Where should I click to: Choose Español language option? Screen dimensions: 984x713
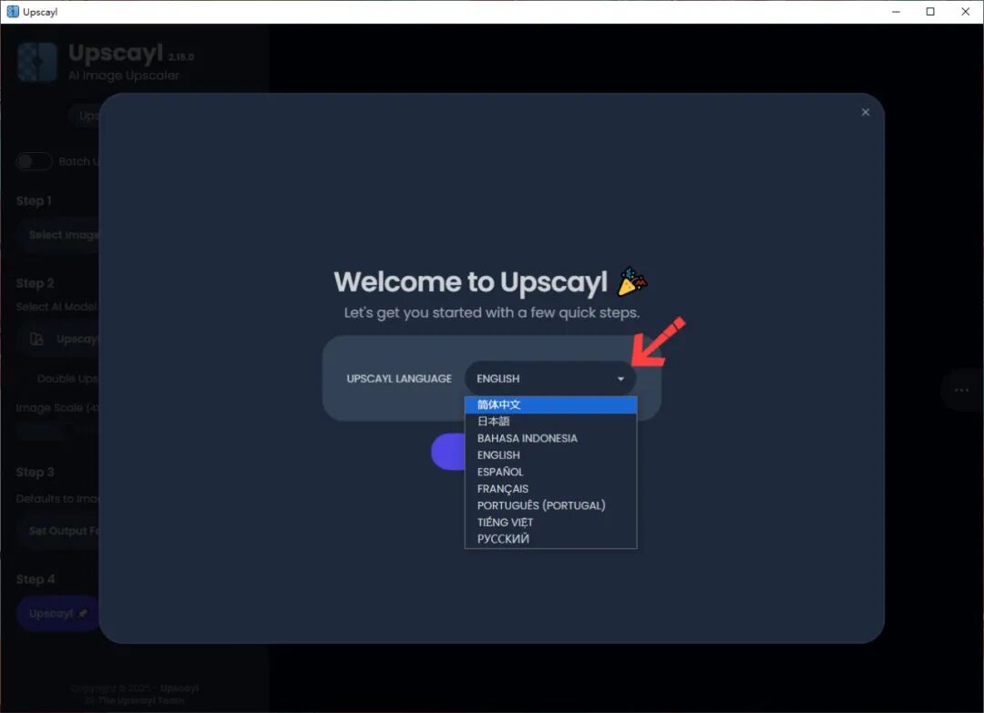click(550, 473)
